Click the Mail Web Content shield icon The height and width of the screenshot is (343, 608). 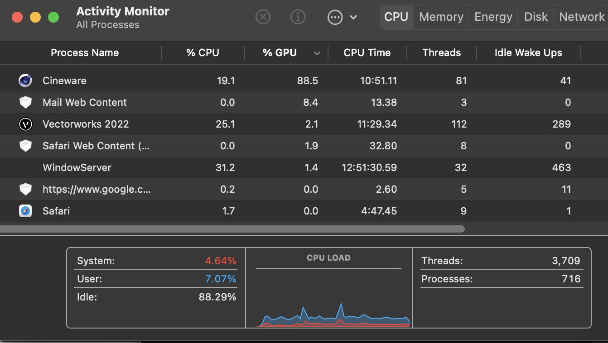25,102
